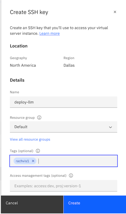Show the Resource group info tooltip icon
This screenshot has height=214, width=126.
(39, 118)
